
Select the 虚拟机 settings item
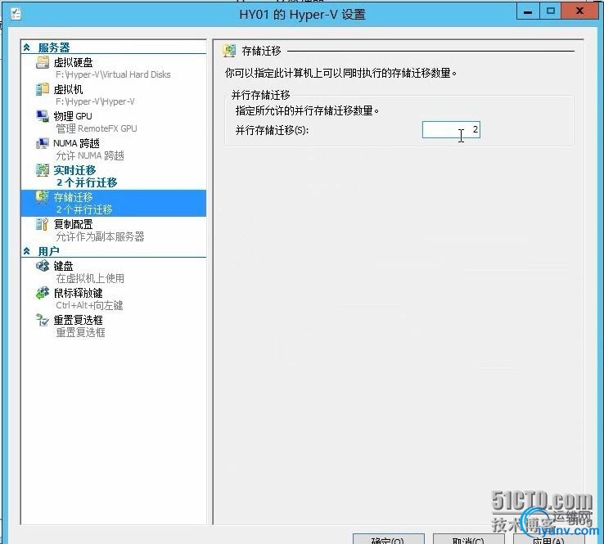tap(114, 95)
